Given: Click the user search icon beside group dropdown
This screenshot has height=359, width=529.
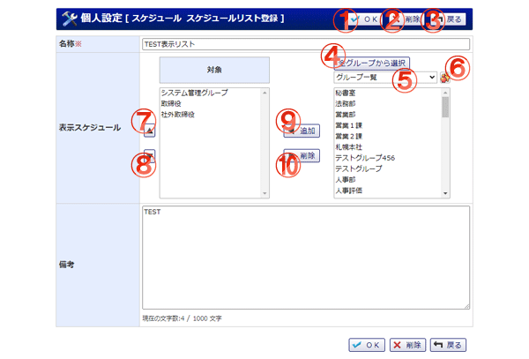Looking at the screenshot, I should click(x=444, y=78).
